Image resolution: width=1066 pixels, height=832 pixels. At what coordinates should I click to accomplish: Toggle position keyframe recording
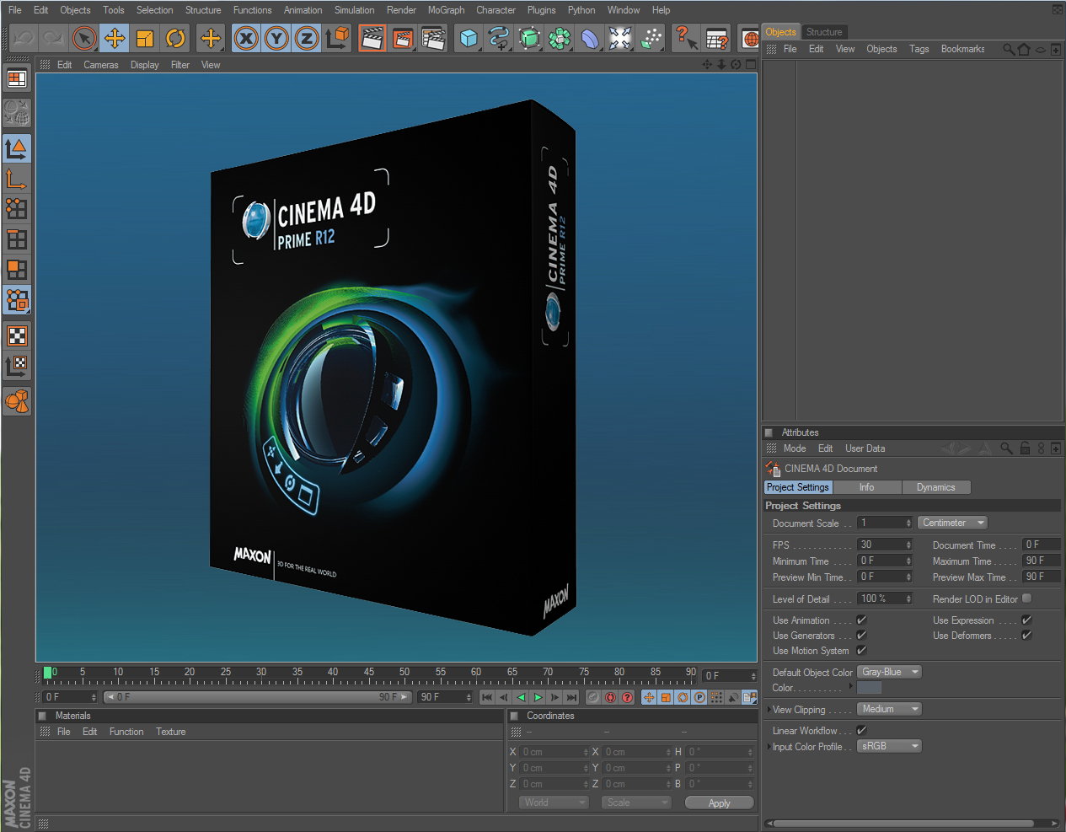(649, 697)
